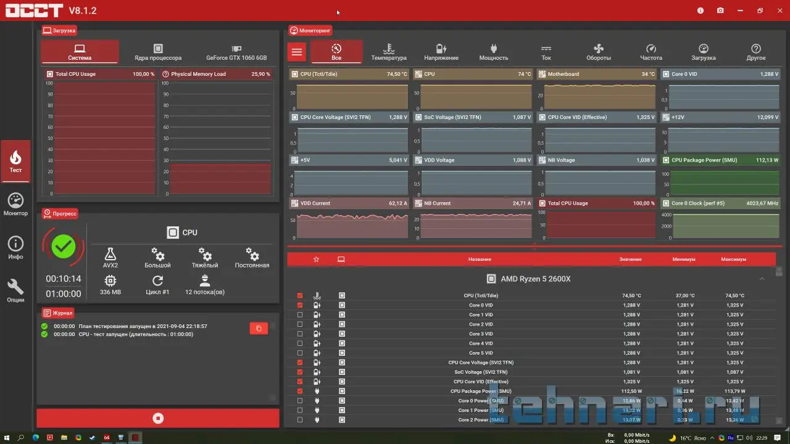Click the help icon beside Physical Memory Load
The width and height of the screenshot is (790, 444).
coord(165,74)
